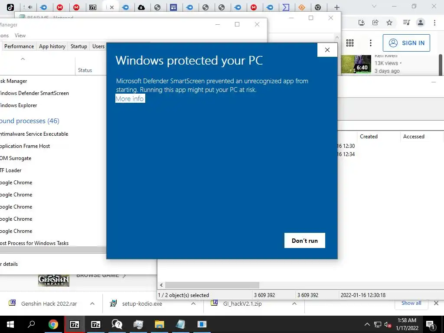Switch to the orange diamond icon tab
The width and height of the screenshot is (444, 333).
[302, 7]
